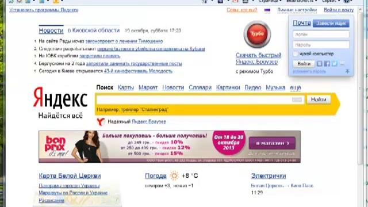Focus the логин input field
The image size is (368, 207).
point(321,34)
